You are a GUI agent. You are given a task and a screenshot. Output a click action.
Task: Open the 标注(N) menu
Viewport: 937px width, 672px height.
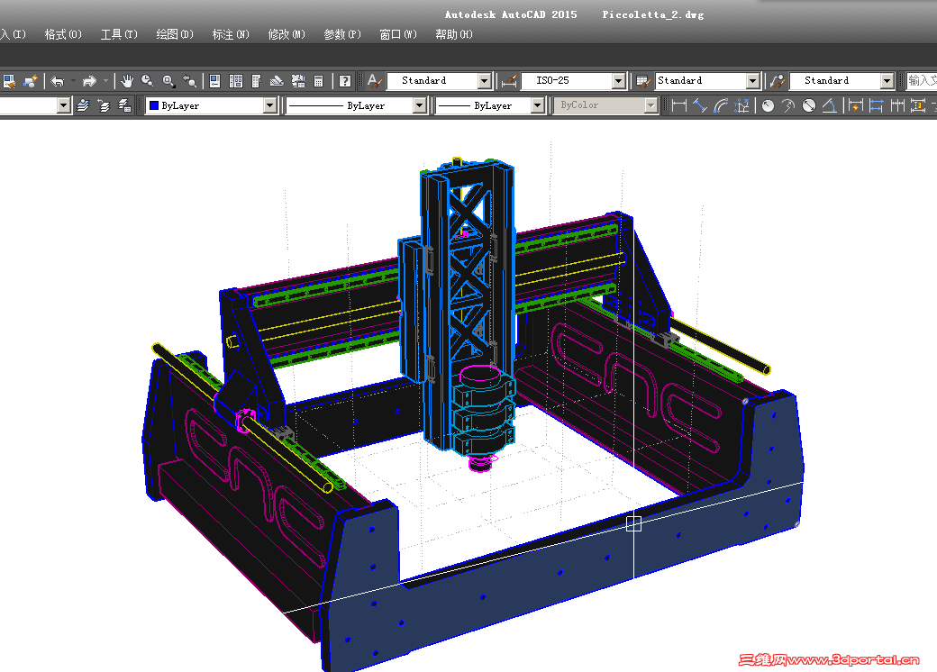pyautogui.click(x=230, y=34)
